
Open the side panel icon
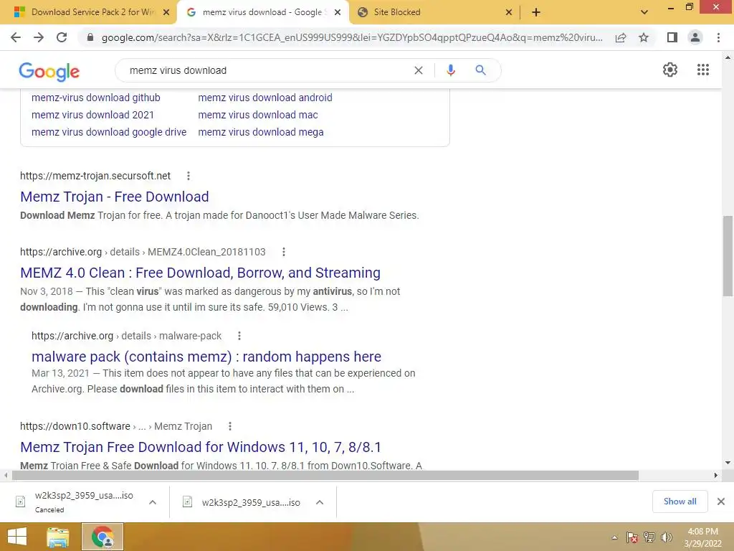672,37
